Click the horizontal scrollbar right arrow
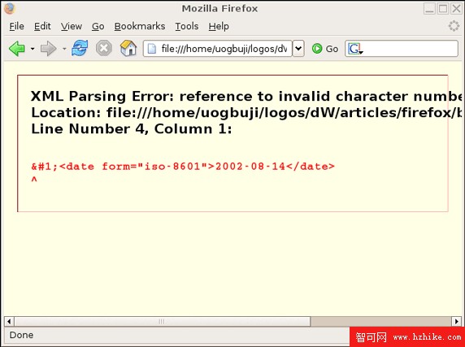The height and width of the screenshot is (347, 465). (x=456, y=321)
